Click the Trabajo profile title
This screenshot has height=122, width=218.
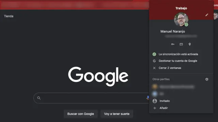[181, 8]
